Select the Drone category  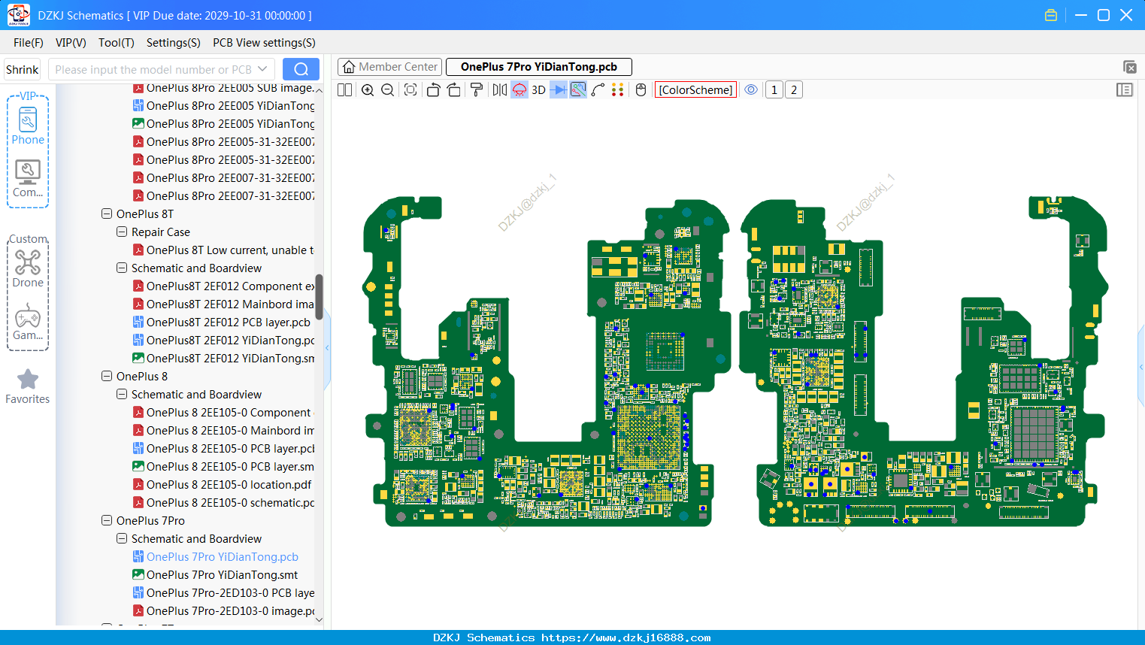pos(28,269)
